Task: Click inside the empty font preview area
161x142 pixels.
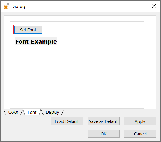Action: click(x=77, y=75)
